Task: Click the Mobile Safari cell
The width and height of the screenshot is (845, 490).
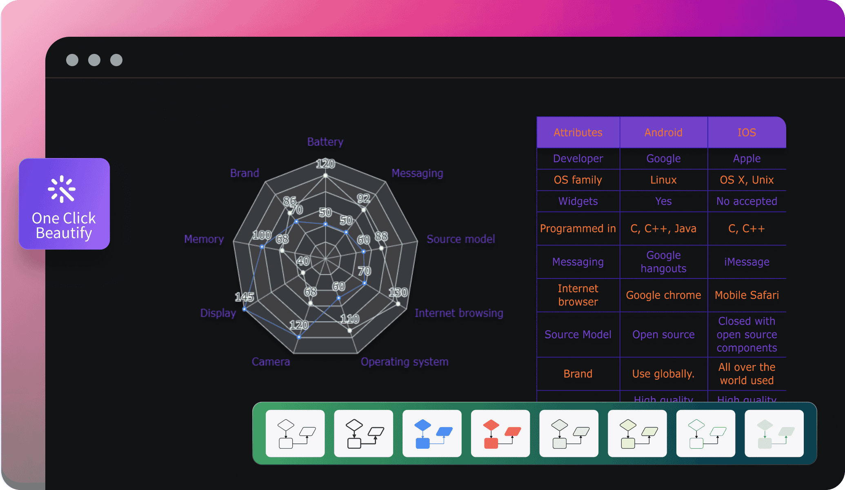Action: tap(747, 295)
